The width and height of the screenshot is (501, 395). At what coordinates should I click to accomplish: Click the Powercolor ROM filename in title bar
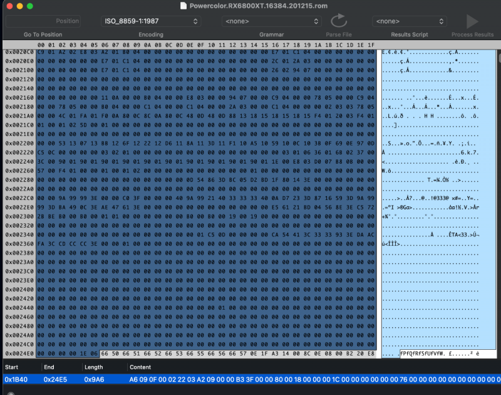click(256, 6)
